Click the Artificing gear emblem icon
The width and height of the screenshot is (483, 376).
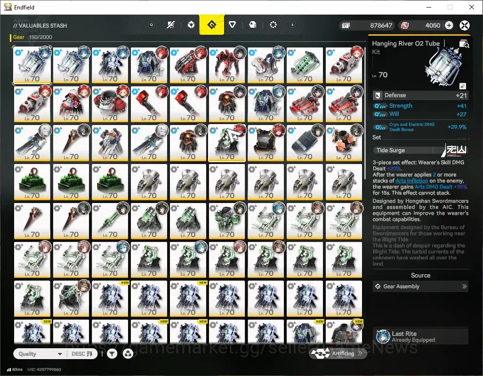pyautogui.click(x=320, y=353)
